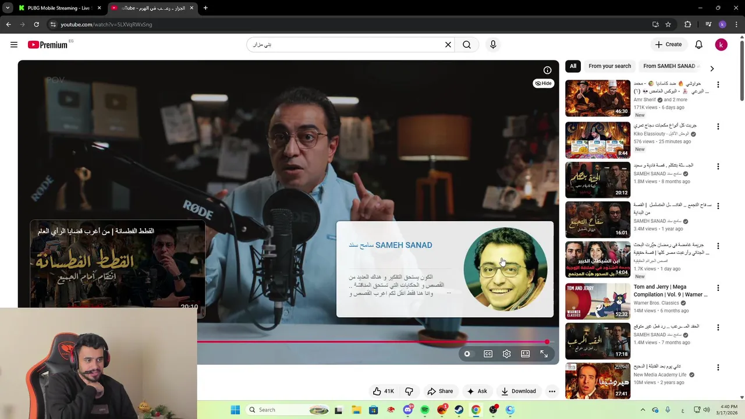Viewport: 745px width, 419px height.
Task: Open Spotify from taskbar
Action: pos(425,410)
